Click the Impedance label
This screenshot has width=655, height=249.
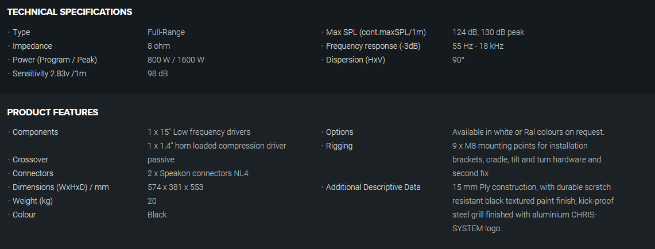pyautogui.click(x=32, y=46)
